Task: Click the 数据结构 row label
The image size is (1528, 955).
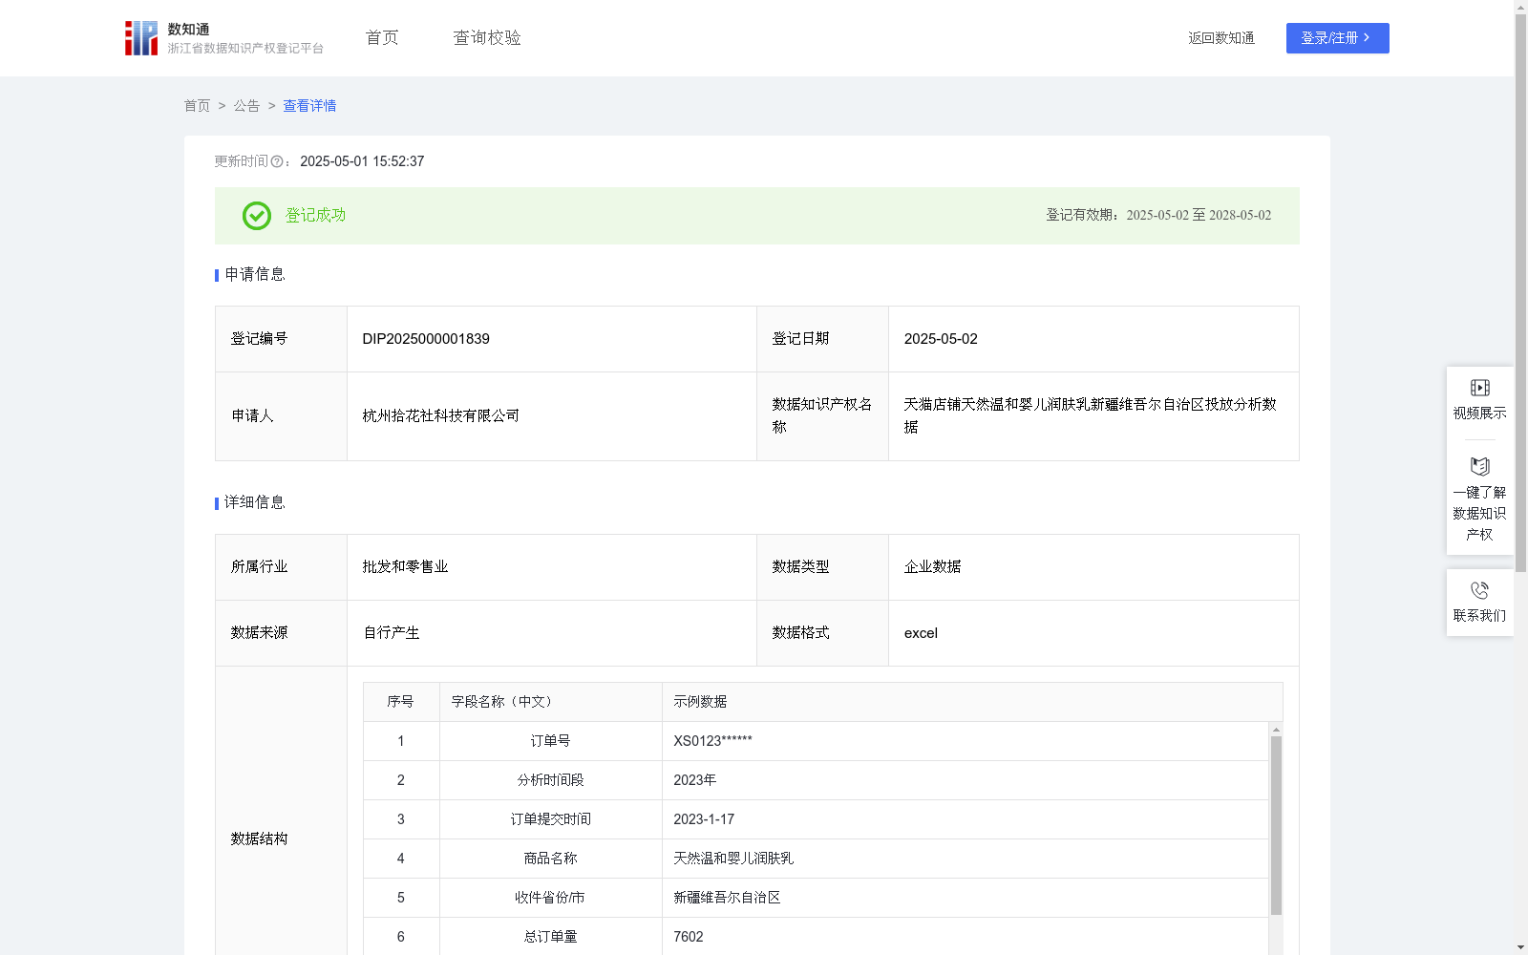Action: point(259,839)
